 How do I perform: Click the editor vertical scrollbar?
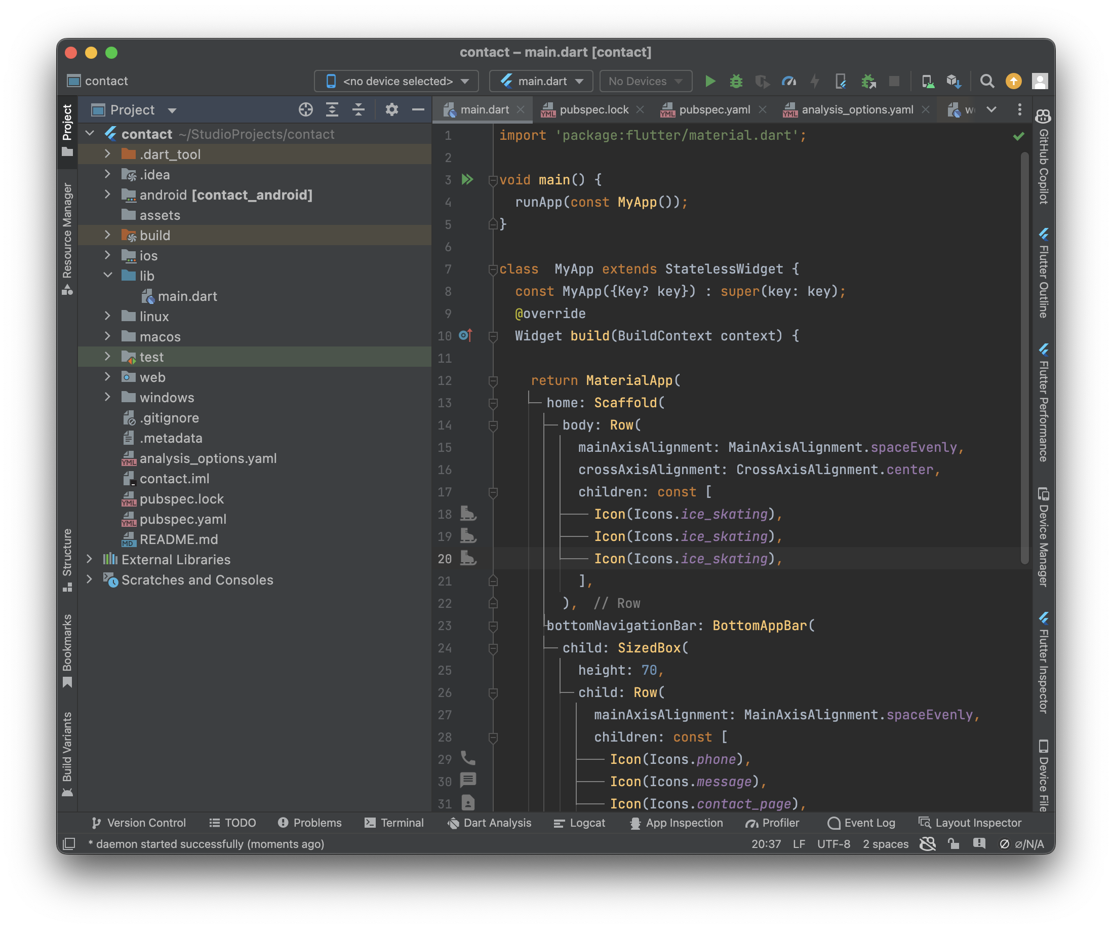point(1024,358)
